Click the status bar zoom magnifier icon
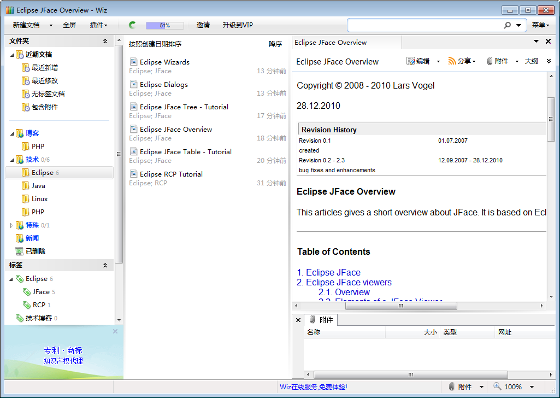This screenshot has width=560, height=398. [x=497, y=387]
